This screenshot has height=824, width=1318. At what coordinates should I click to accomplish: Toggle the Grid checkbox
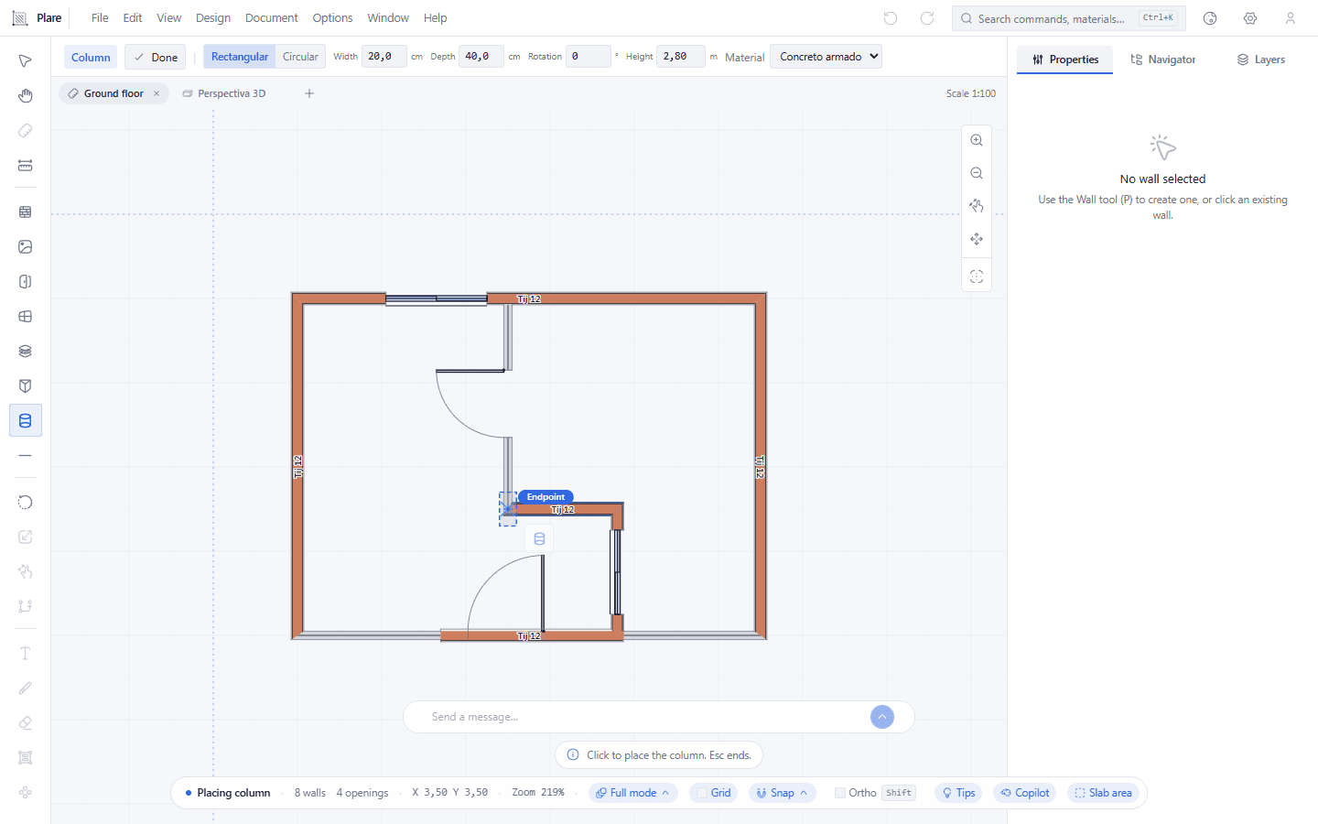coord(702,793)
